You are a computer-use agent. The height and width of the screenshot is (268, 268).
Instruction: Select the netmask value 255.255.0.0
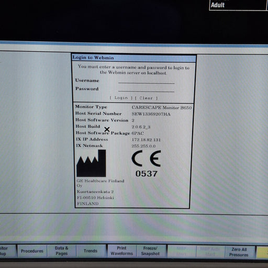click(x=143, y=146)
